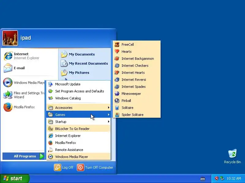This screenshot has width=245, height=183.
Task: Click the All Programs green arrow
Action: [x=42, y=156]
